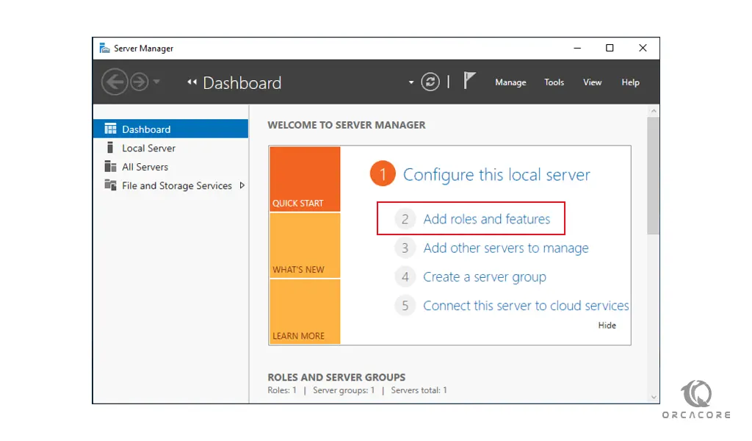Click the forward navigation arrow
Viewport: 752px width, 441px height.
coord(140,82)
